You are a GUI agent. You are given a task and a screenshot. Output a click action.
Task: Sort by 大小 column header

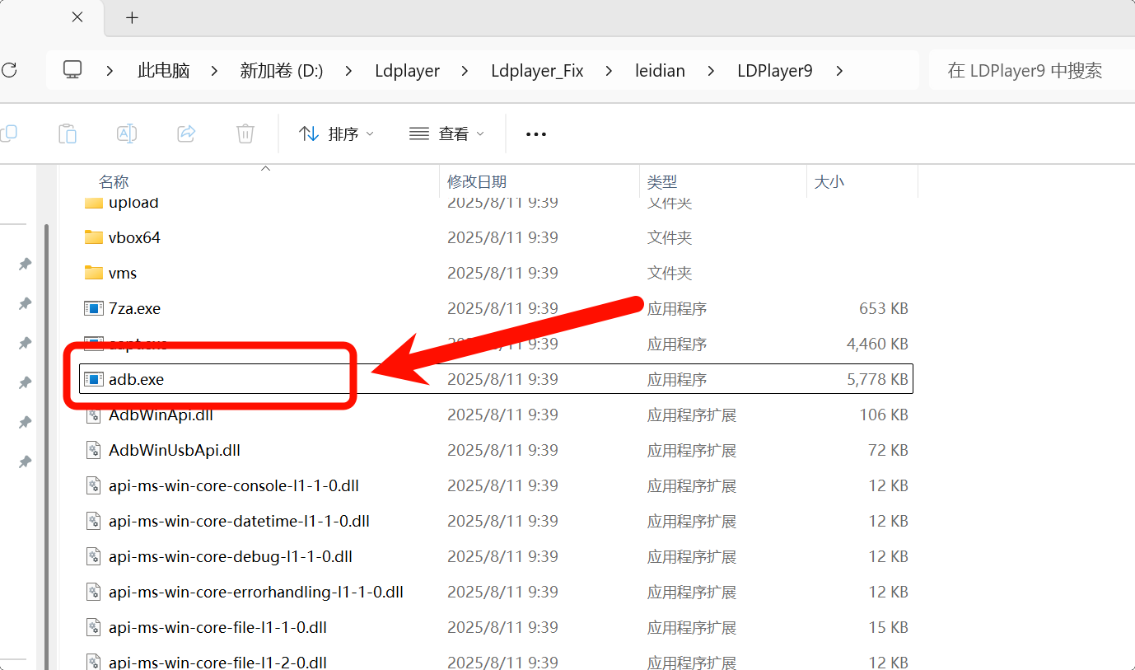pos(829,182)
